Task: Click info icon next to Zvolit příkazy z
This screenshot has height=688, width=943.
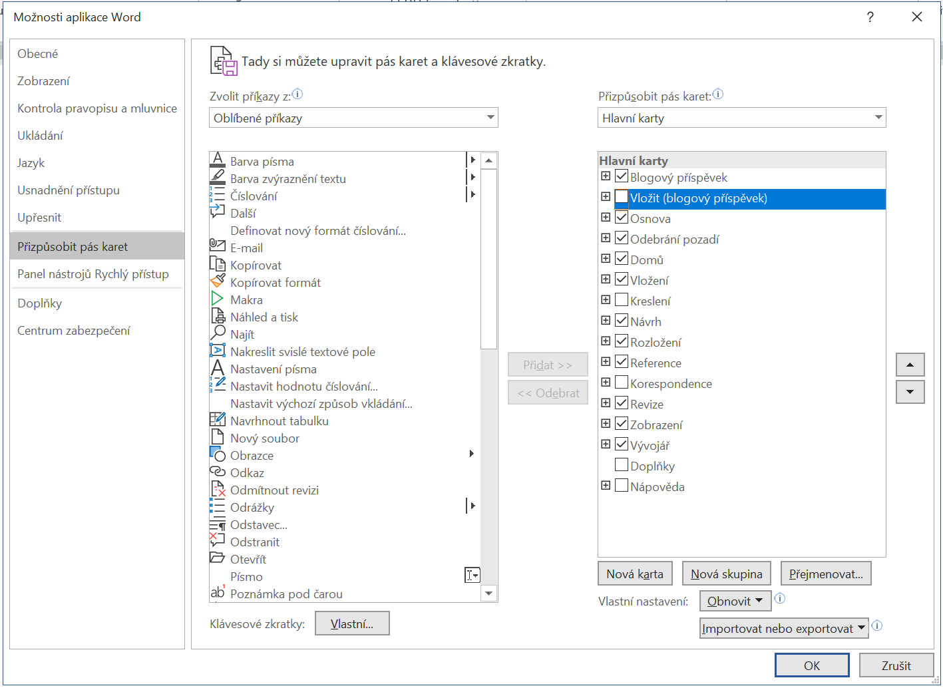Action: tap(297, 94)
